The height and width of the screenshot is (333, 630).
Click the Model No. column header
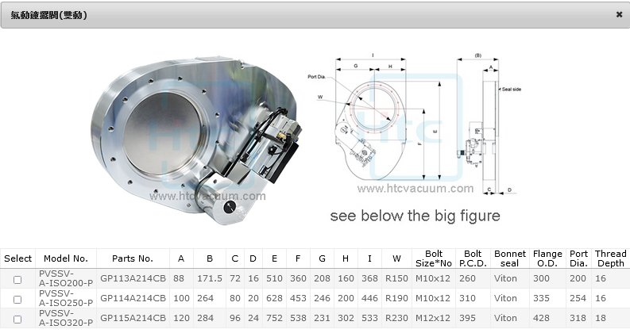click(x=66, y=258)
